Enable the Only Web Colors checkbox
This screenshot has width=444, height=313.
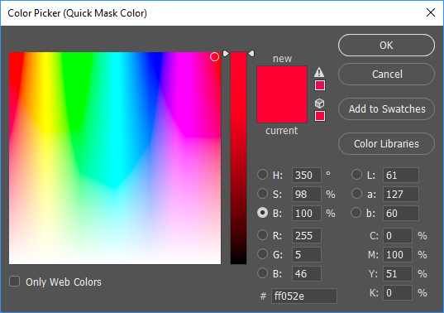coord(14,282)
